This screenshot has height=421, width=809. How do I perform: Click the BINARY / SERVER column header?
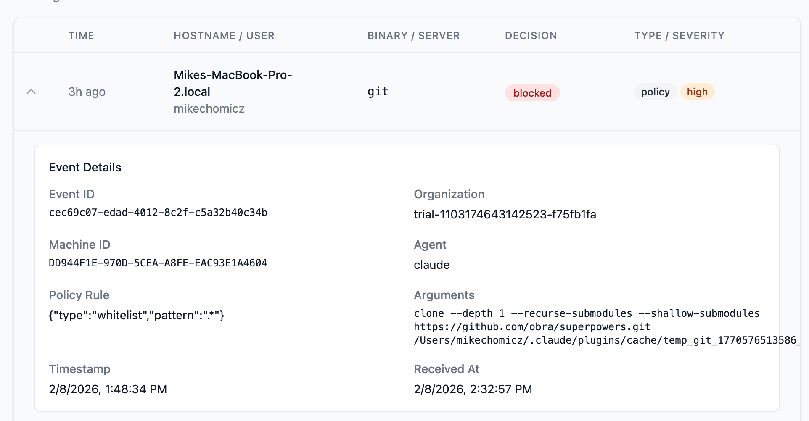click(413, 36)
